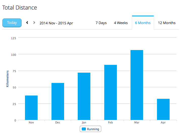Click the previous period arrow
The height and width of the screenshot is (137, 184).
click(x=27, y=23)
